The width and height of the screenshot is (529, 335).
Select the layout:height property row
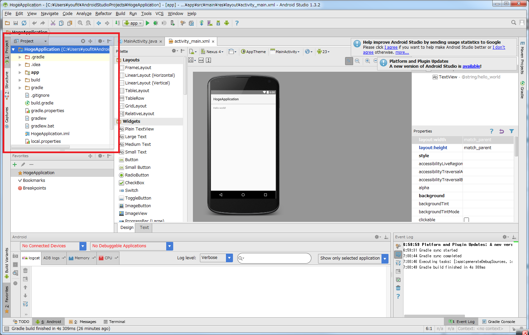pyautogui.click(x=463, y=148)
